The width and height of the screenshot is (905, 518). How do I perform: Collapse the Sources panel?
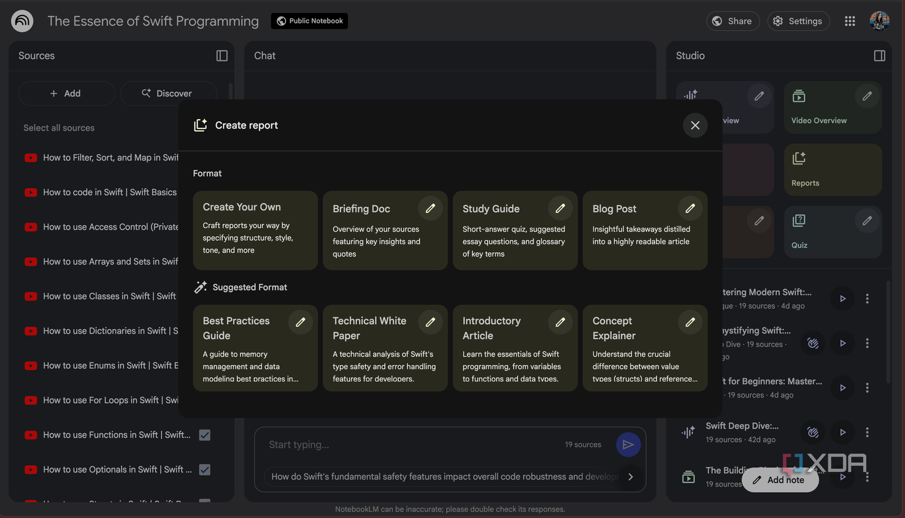[222, 56]
